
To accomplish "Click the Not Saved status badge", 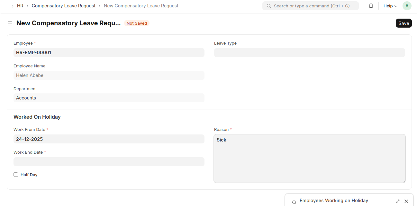I will point(137,23).
